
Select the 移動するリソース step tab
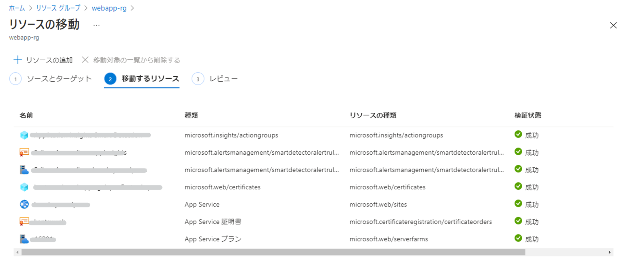click(x=142, y=79)
